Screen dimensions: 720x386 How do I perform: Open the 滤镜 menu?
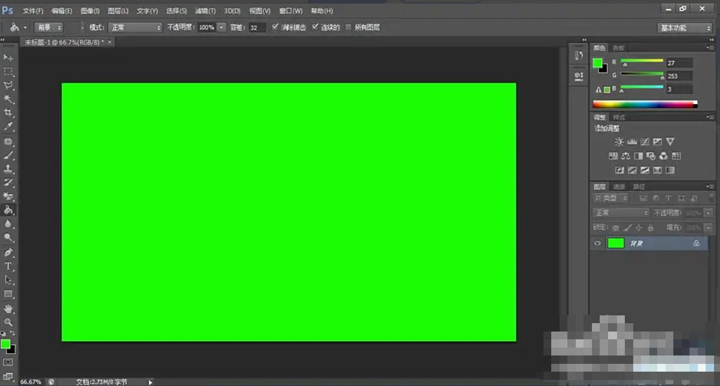pos(205,10)
